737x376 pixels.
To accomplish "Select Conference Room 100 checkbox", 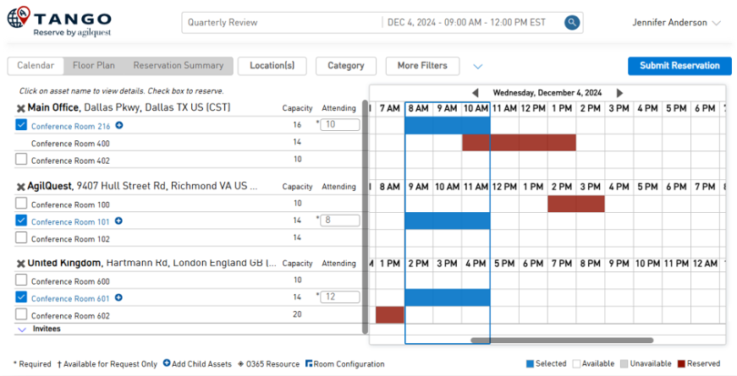I will (x=21, y=204).
